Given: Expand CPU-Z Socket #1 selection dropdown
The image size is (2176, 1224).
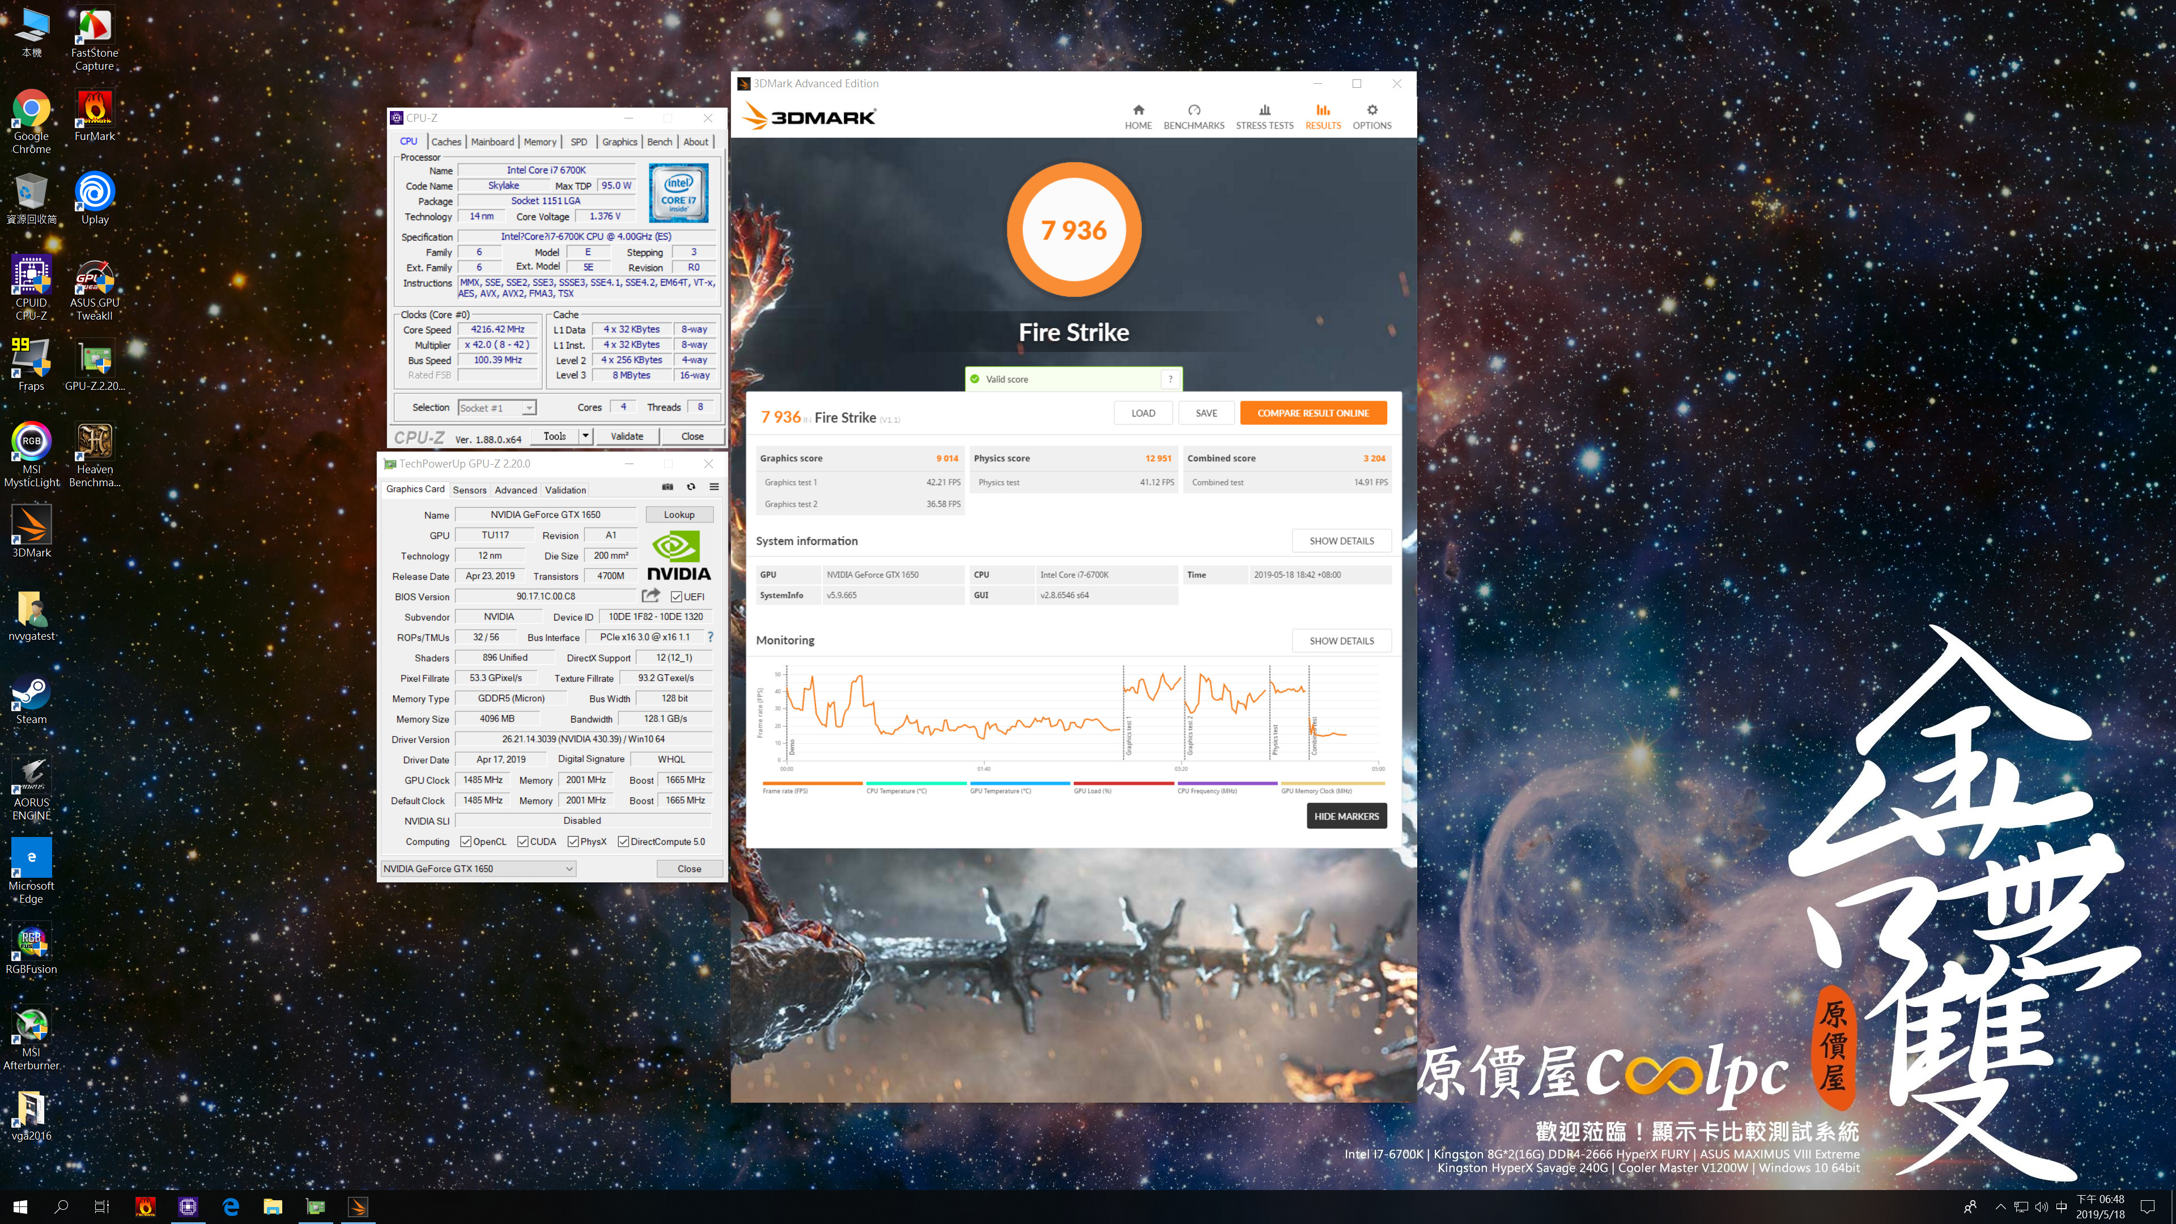Looking at the screenshot, I should point(529,408).
